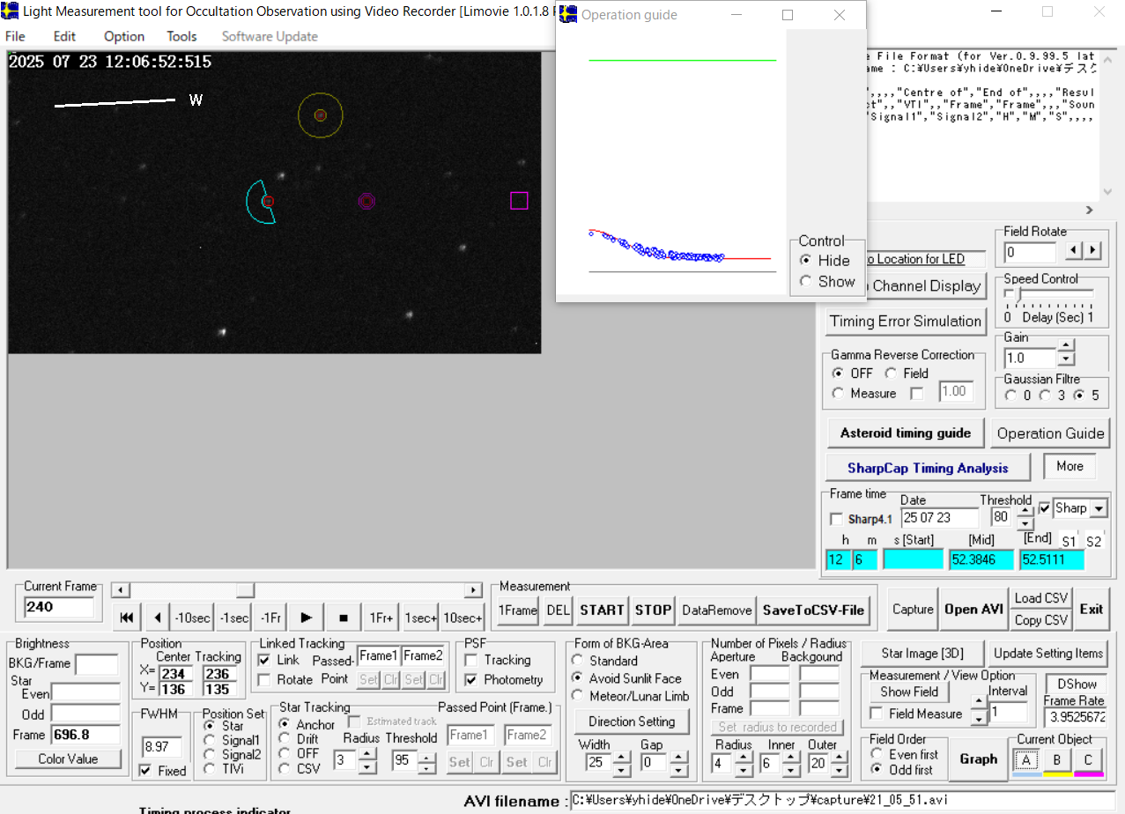This screenshot has width=1125, height=814.
Task: Enable the PSF Tracking checkbox
Action: pyautogui.click(x=471, y=660)
